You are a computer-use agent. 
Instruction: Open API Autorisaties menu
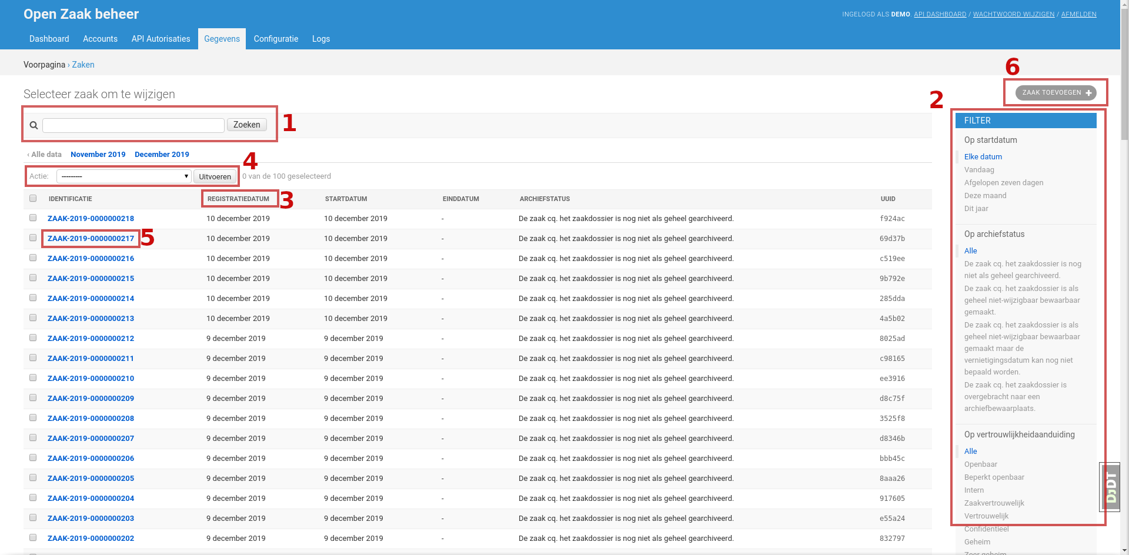(161, 39)
